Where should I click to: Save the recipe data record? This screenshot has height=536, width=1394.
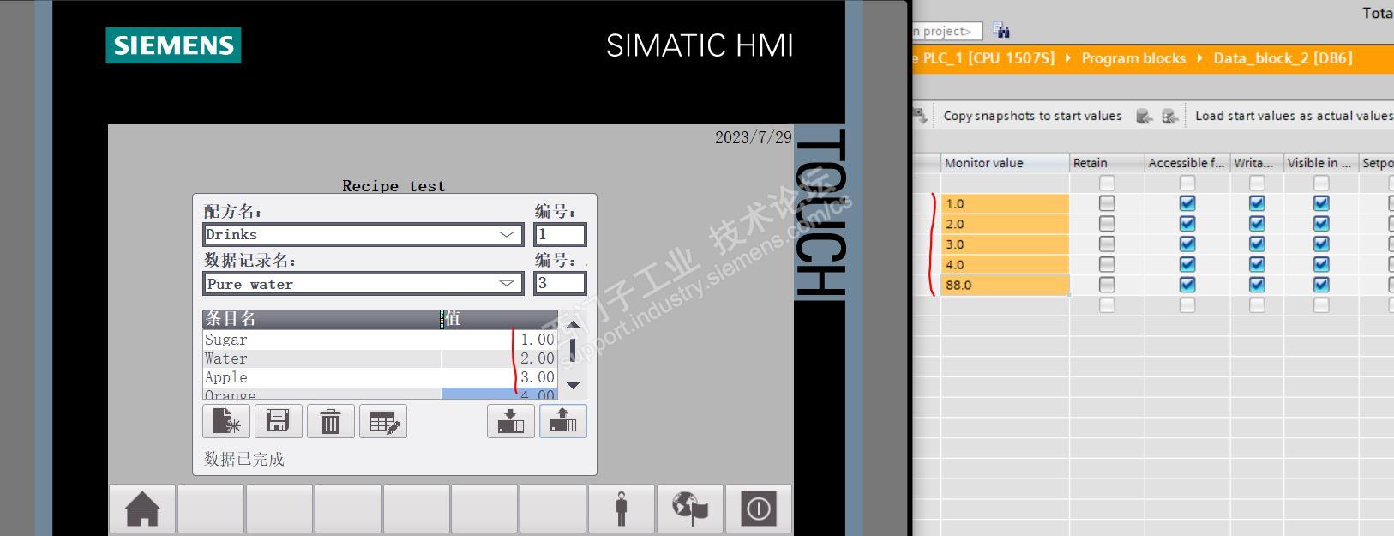[x=278, y=421]
